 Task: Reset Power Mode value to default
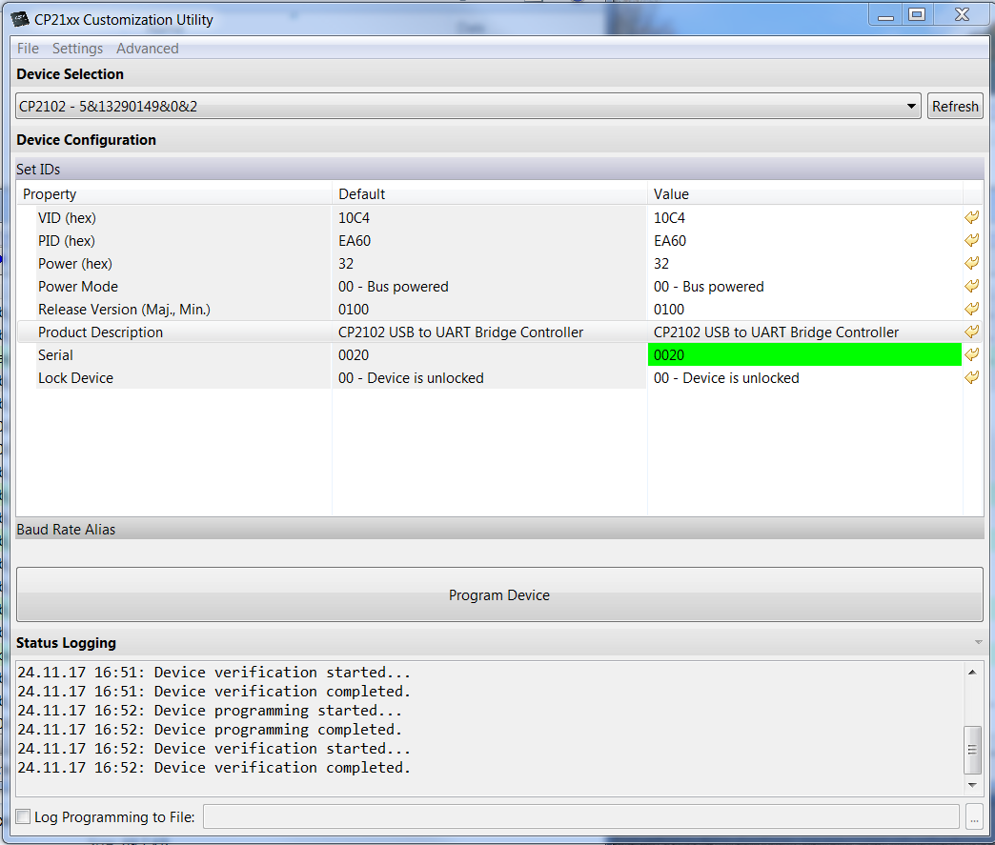(x=971, y=286)
